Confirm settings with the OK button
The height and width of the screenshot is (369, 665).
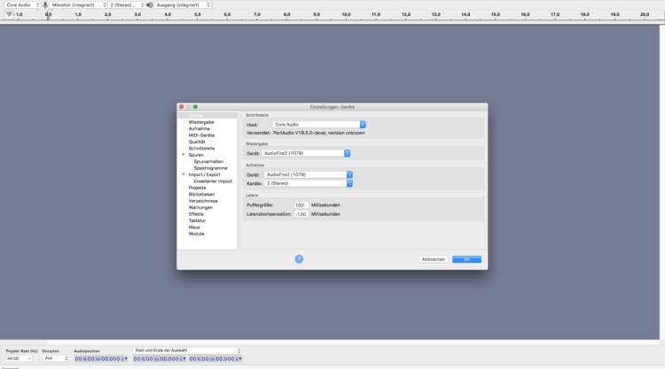pyautogui.click(x=466, y=259)
